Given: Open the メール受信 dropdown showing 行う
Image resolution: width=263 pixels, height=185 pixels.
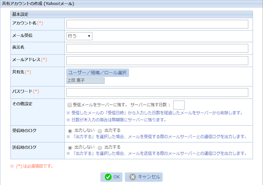Looking at the screenshot, I should [79, 36].
